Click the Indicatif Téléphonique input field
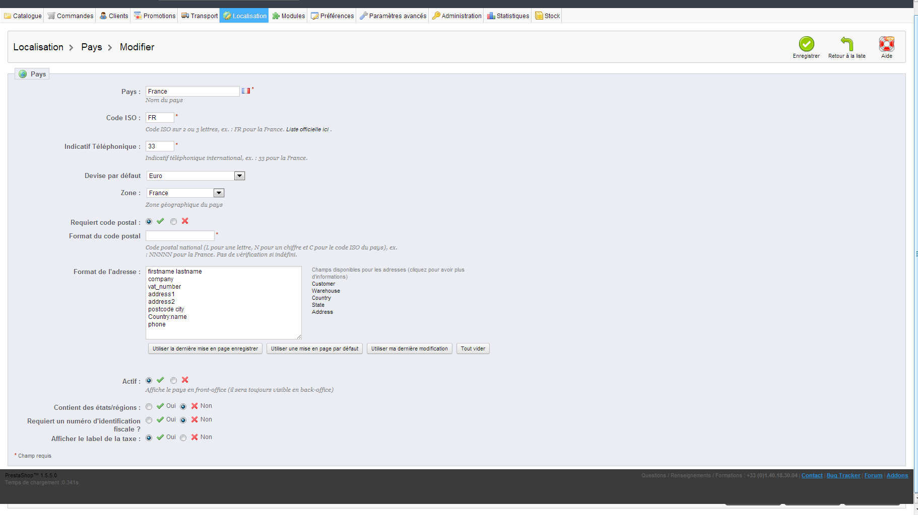Screen dimensions: 918x515 pyautogui.click(x=160, y=146)
